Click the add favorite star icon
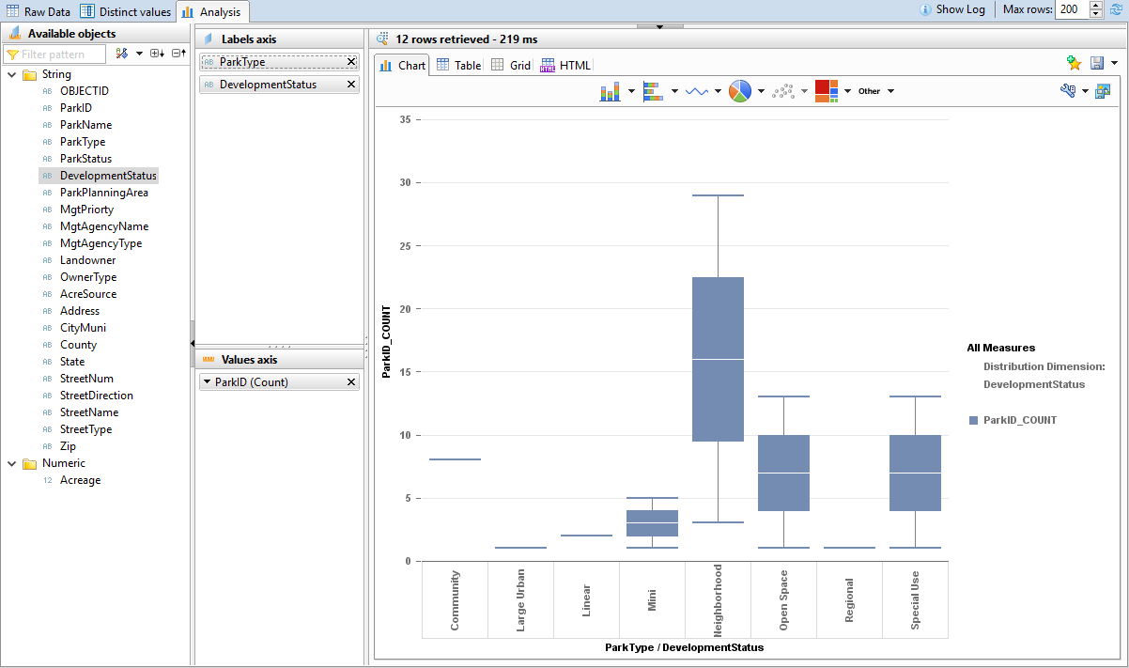The image size is (1129, 668). (x=1075, y=63)
